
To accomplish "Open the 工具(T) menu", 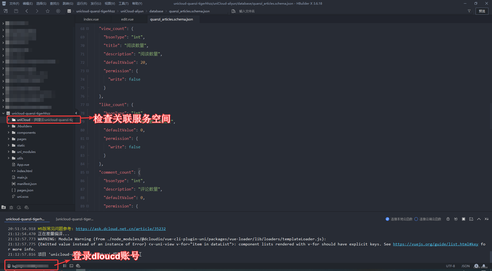I will point(124,4).
